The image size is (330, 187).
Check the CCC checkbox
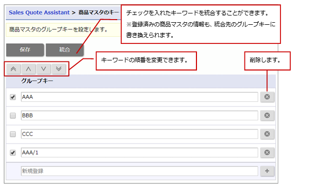point(13,134)
